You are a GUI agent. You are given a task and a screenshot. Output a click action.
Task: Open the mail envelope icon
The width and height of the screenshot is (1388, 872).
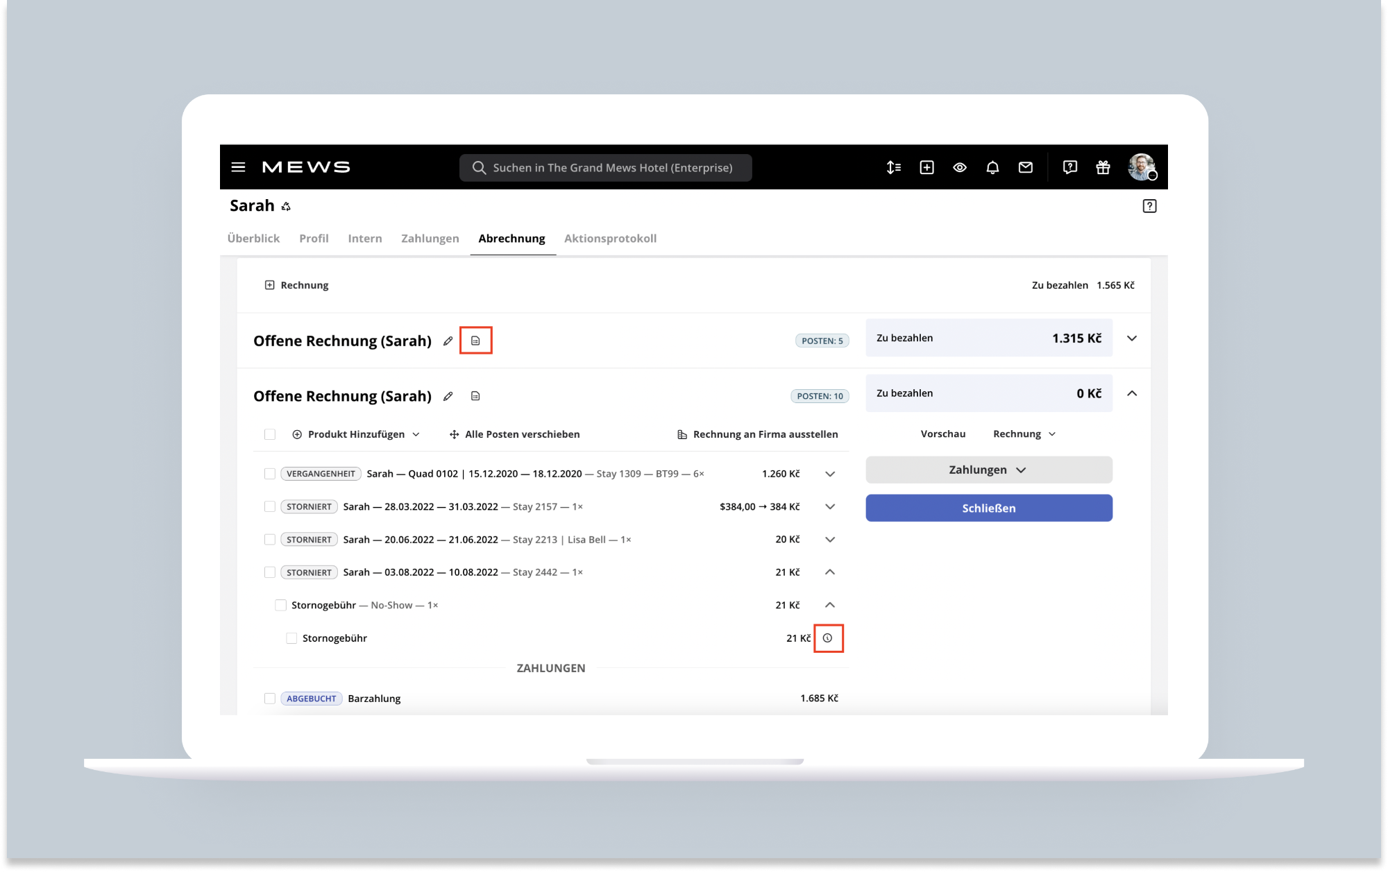click(1025, 167)
